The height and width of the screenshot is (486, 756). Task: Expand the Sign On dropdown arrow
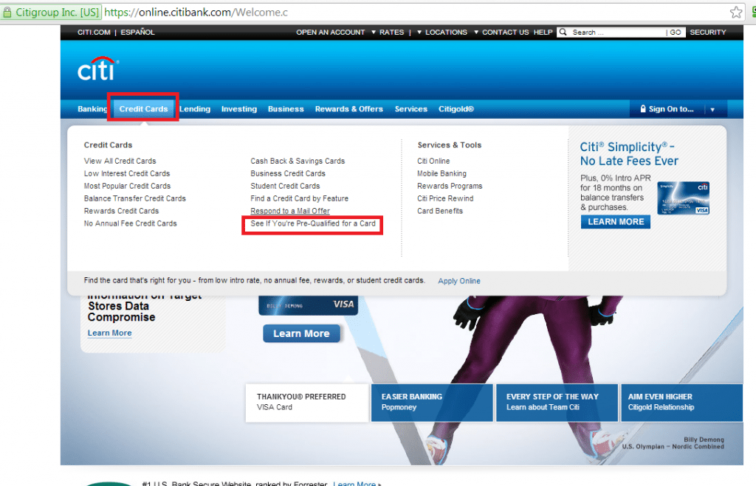712,110
